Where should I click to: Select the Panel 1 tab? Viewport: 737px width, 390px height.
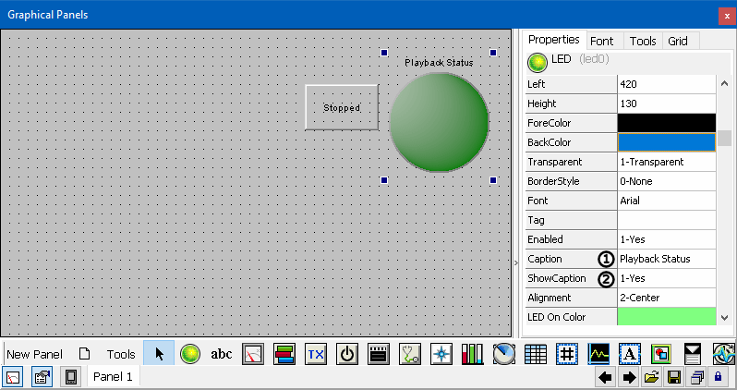click(x=113, y=376)
